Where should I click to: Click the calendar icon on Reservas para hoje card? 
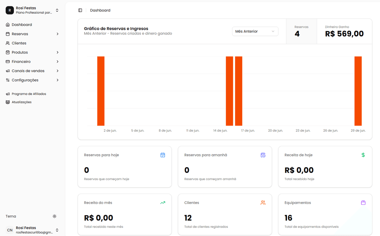(162, 155)
